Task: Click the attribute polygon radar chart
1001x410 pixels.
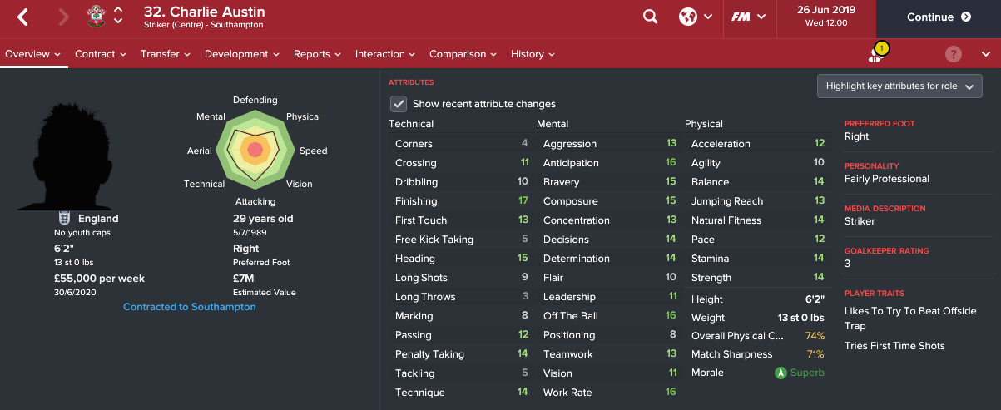Action: (255, 150)
